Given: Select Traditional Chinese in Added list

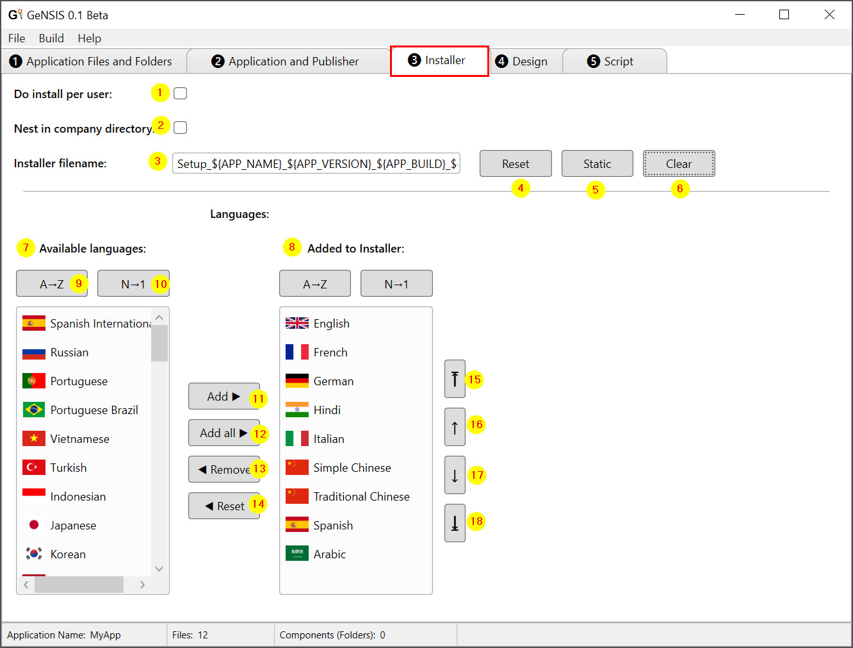Looking at the screenshot, I should pos(356,496).
